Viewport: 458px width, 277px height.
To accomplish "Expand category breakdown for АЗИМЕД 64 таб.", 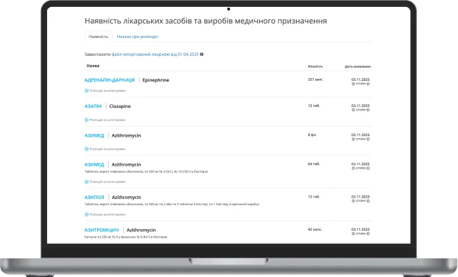I will tap(105, 182).
